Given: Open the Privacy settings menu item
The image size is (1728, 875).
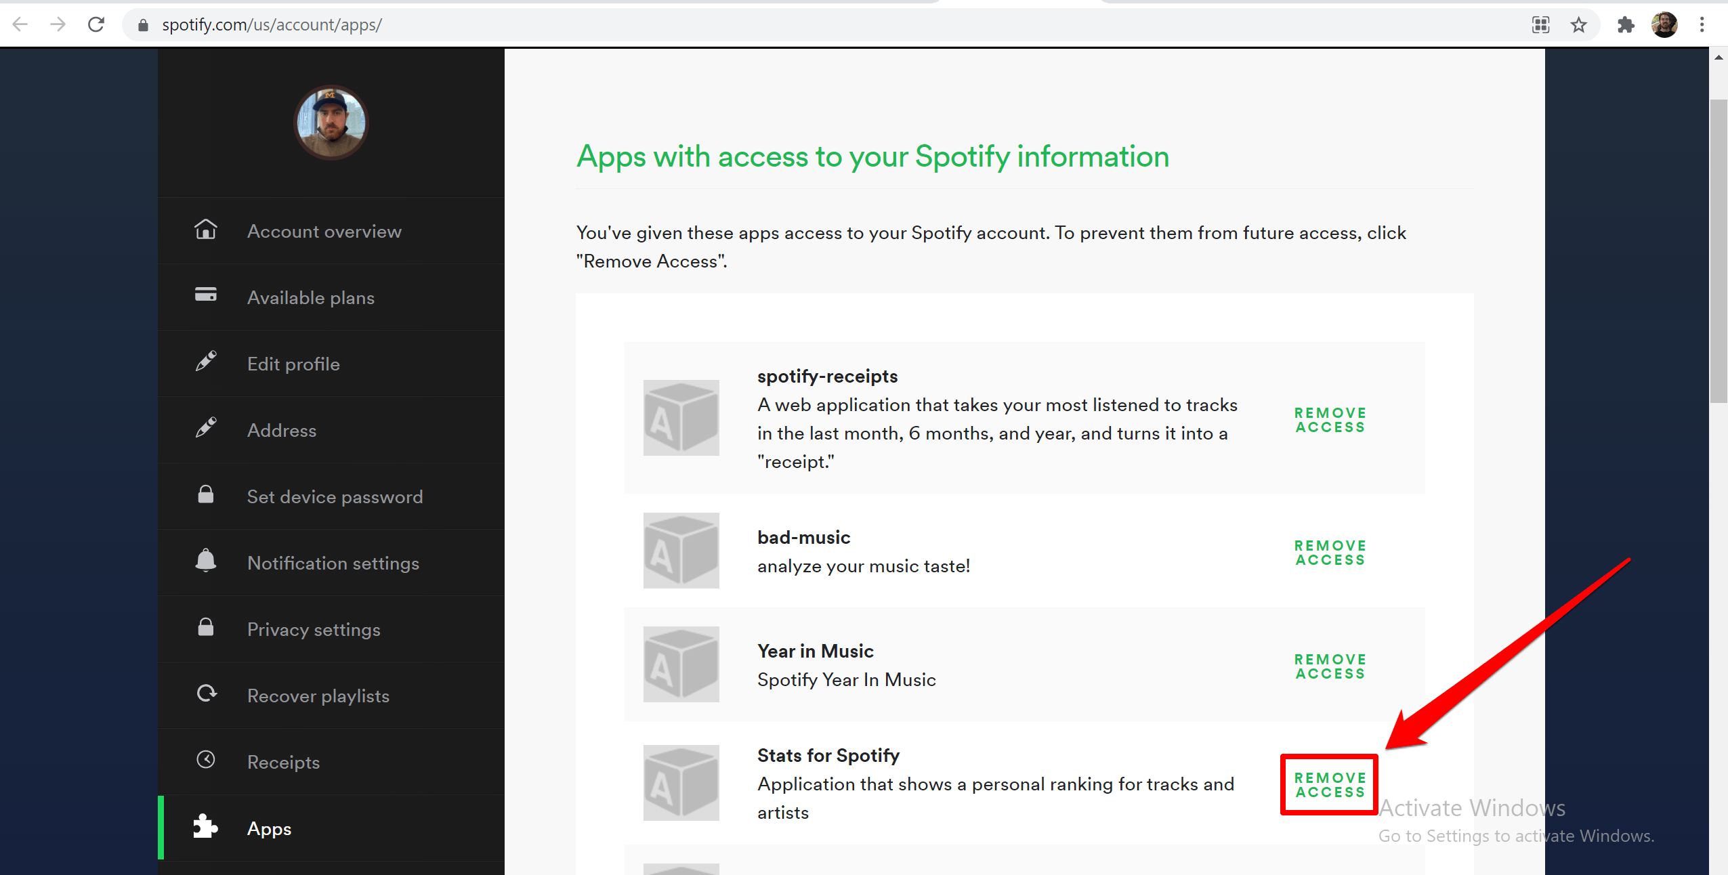Looking at the screenshot, I should pos(314,630).
